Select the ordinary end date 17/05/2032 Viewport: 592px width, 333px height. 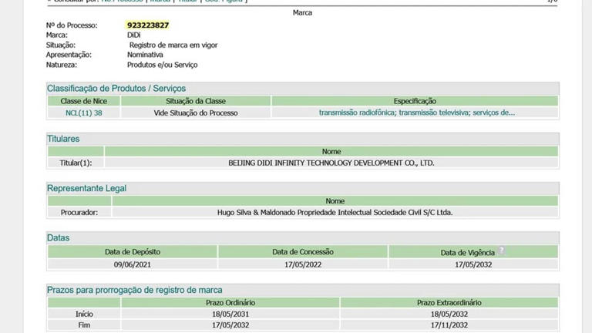coord(230,325)
